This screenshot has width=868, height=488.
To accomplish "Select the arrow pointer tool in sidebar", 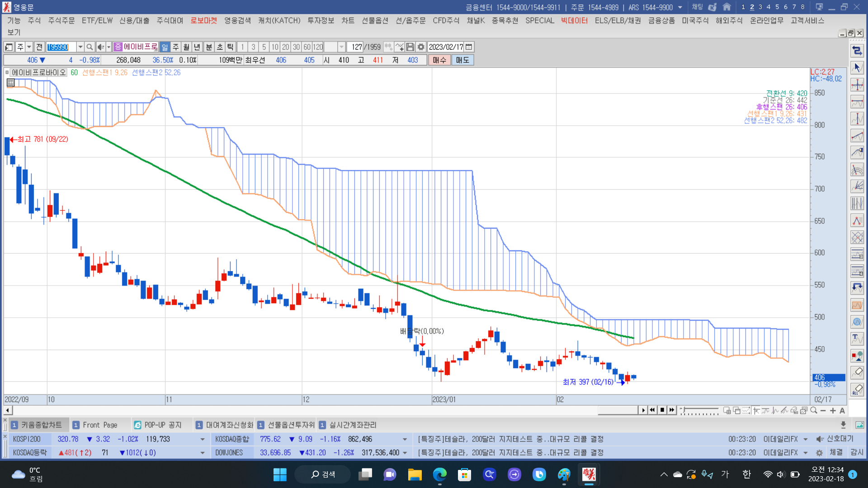I will 857,68.
